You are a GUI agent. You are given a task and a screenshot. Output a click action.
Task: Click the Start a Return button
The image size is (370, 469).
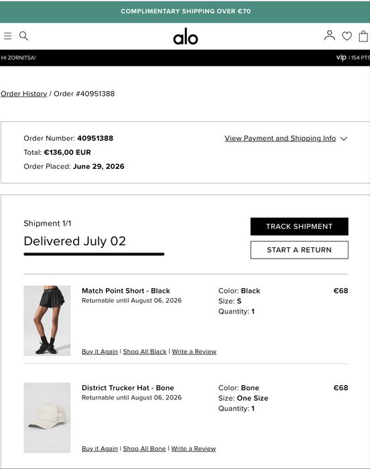tap(300, 250)
